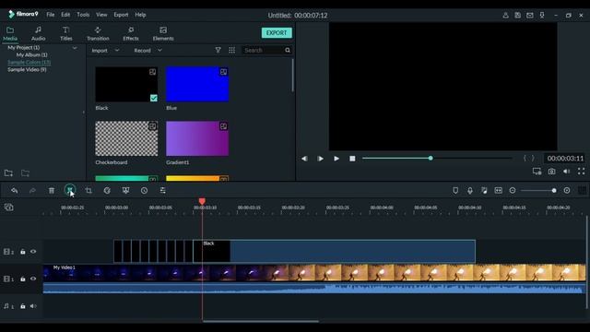The height and width of the screenshot is (332, 590).
Task: Zoom out timeline with minus icon
Action: point(513,191)
